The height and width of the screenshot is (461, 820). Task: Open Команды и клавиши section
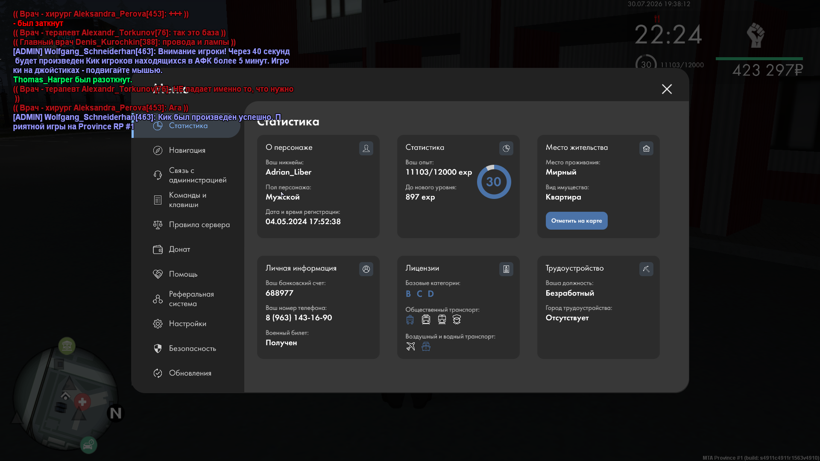(x=187, y=200)
